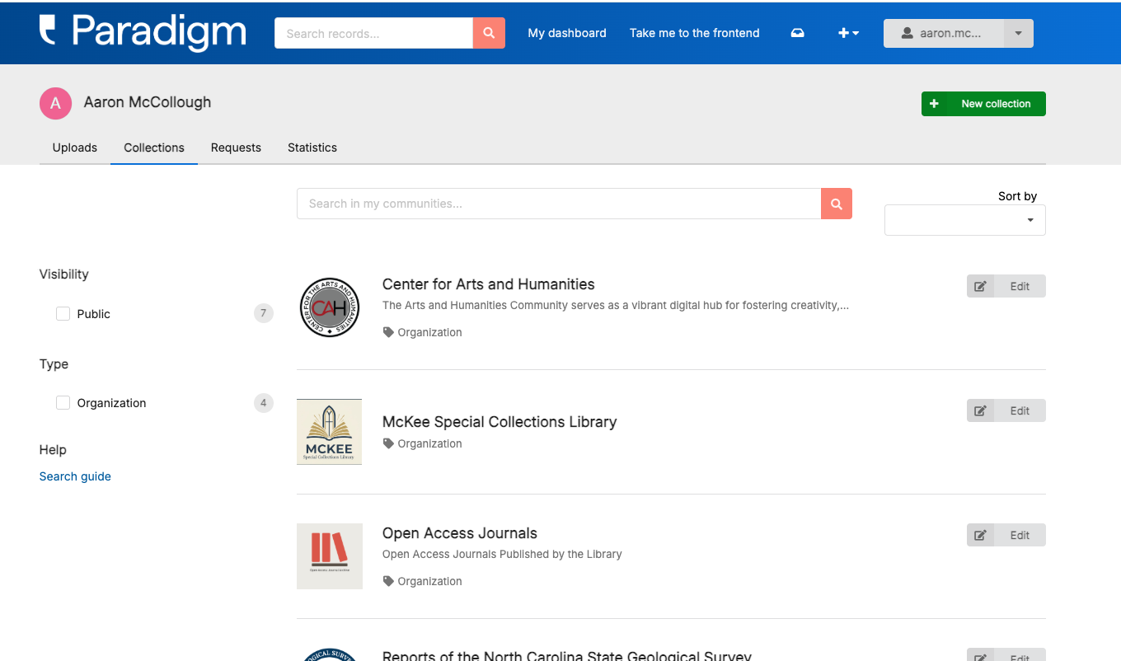Focus the Search in my communities field
Viewport: 1121px width, 661px height.
tap(559, 204)
